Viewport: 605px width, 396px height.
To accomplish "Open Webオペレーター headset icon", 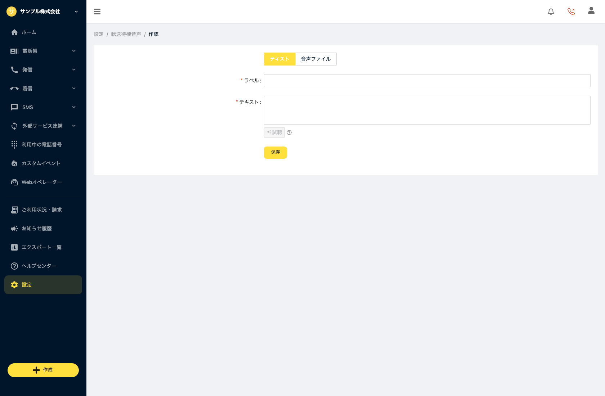I will [x=14, y=182].
